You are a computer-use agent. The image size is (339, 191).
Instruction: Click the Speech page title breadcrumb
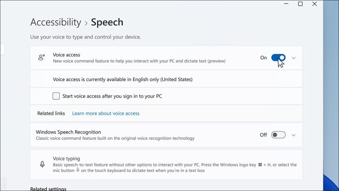[107, 22]
